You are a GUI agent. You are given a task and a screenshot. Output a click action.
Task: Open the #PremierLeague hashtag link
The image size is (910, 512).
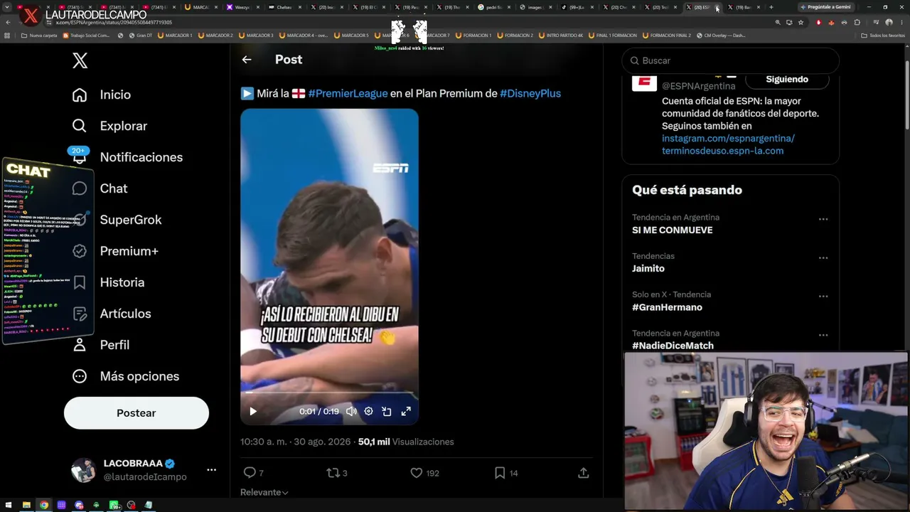click(x=348, y=93)
